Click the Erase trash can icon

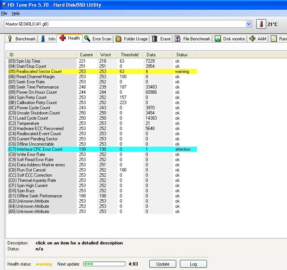155,39
